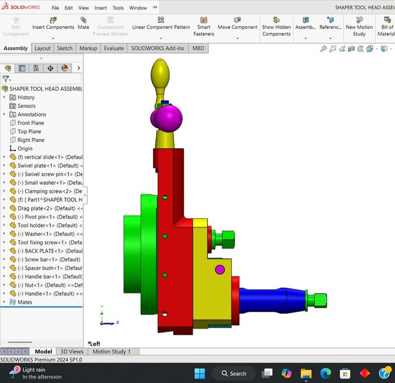Expand the History tree node

tap(4, 97)
